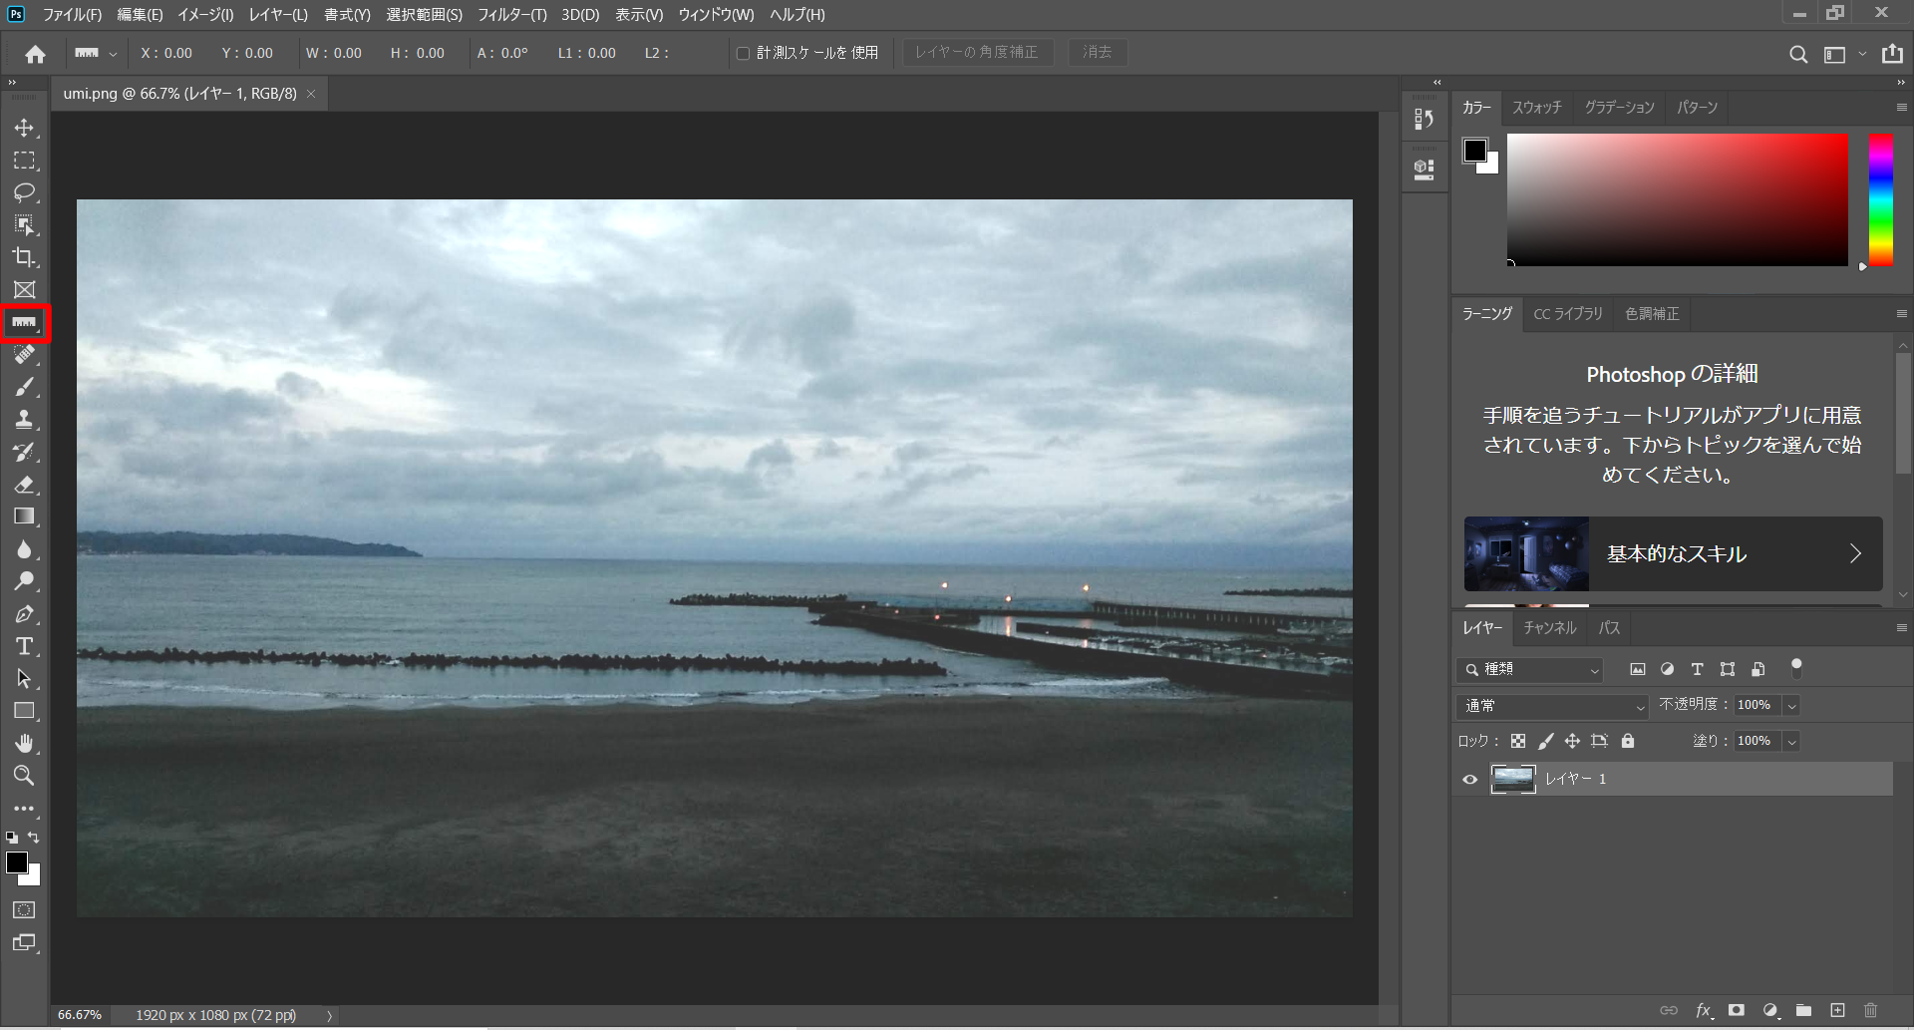Toggle Quick Mask mode

25,910
